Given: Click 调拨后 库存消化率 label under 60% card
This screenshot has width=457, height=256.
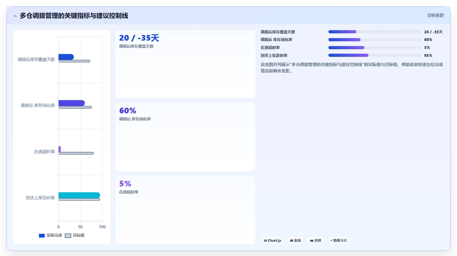Looking at the screenshot, I should pyautogui.click(x=135, y=119).
